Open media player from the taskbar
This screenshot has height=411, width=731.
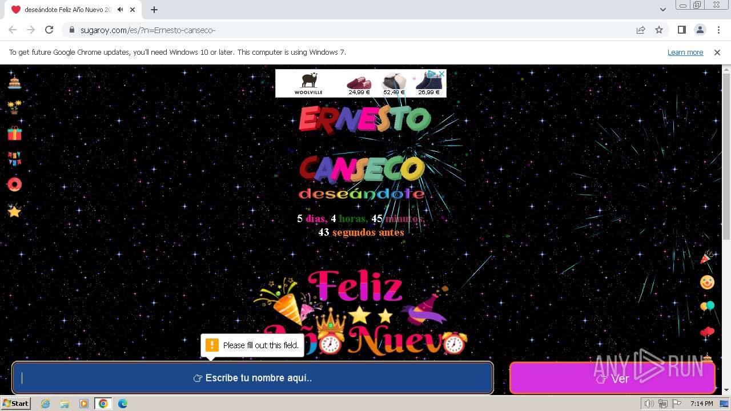coord(84,404)
